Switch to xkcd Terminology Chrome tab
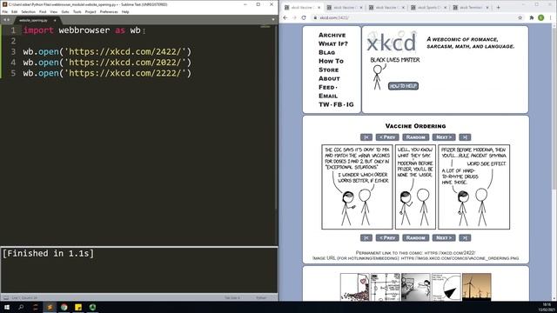The width and height of the screenshot is (557, 313). [x=471, y=8]
